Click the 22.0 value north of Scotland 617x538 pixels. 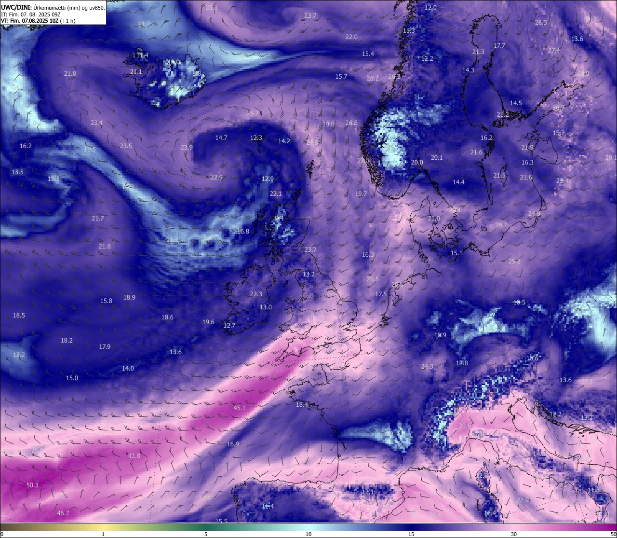point(351,37)
